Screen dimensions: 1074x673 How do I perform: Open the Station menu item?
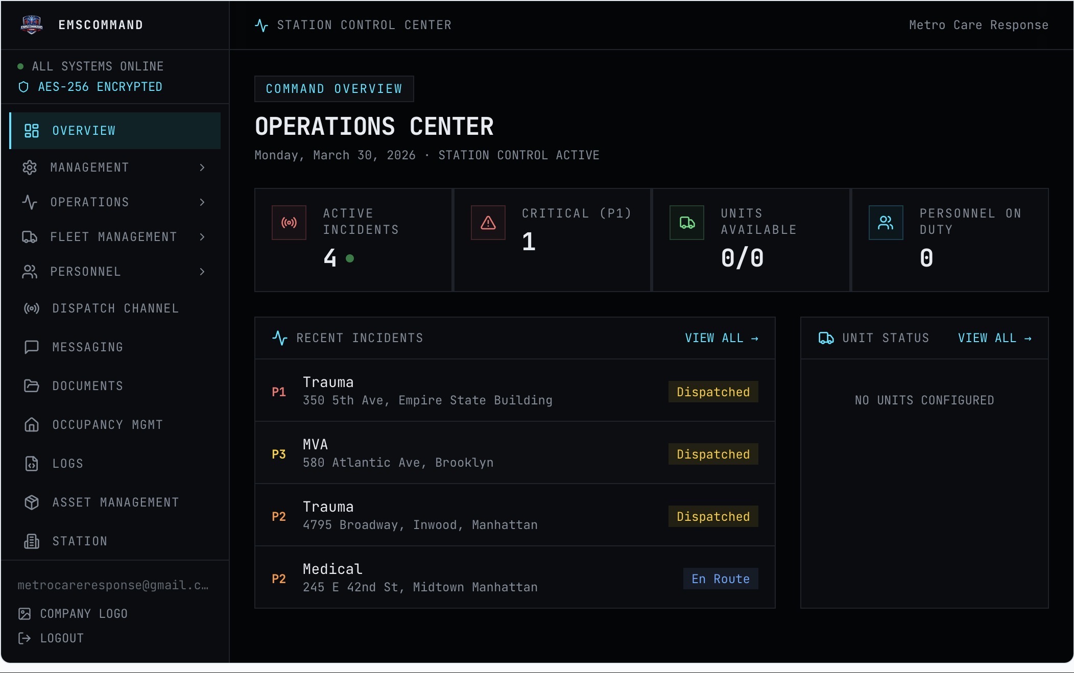[79, 541]
